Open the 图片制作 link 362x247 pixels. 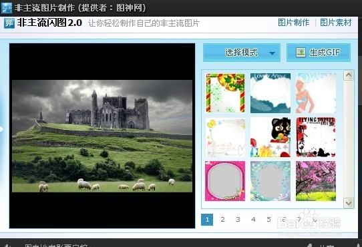(x=294, y=23)
